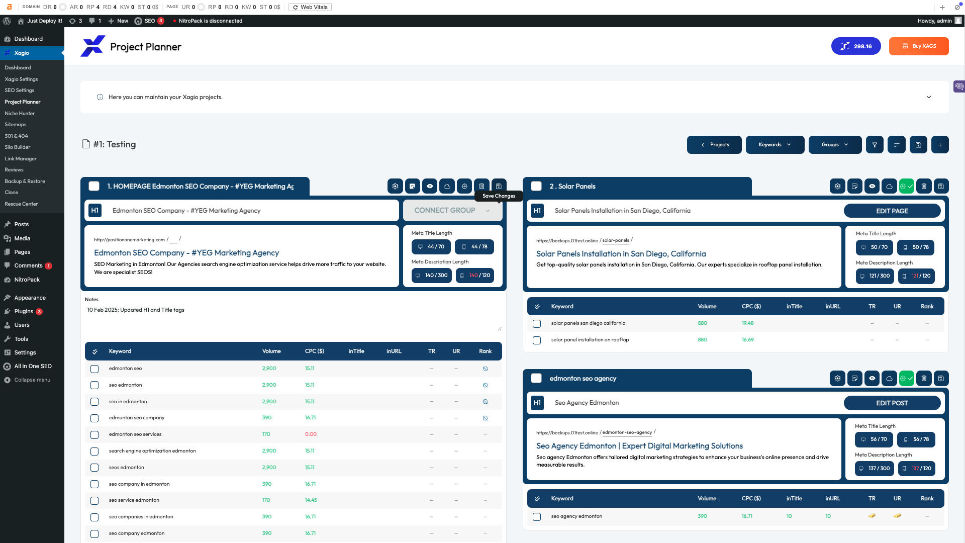Screen dimensions: 965x543
Task: Go back to Projects list
Action: [x=714, y=145]
